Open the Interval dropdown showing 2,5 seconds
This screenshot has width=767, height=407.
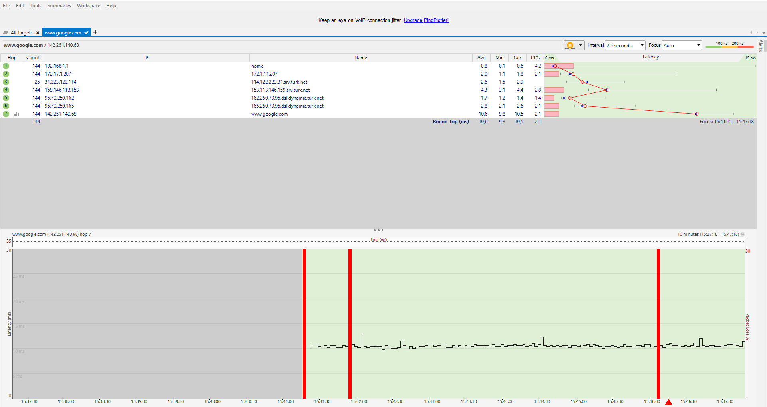click(x=625, y=45)
